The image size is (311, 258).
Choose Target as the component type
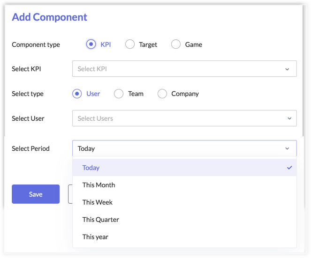pos(130,44)
